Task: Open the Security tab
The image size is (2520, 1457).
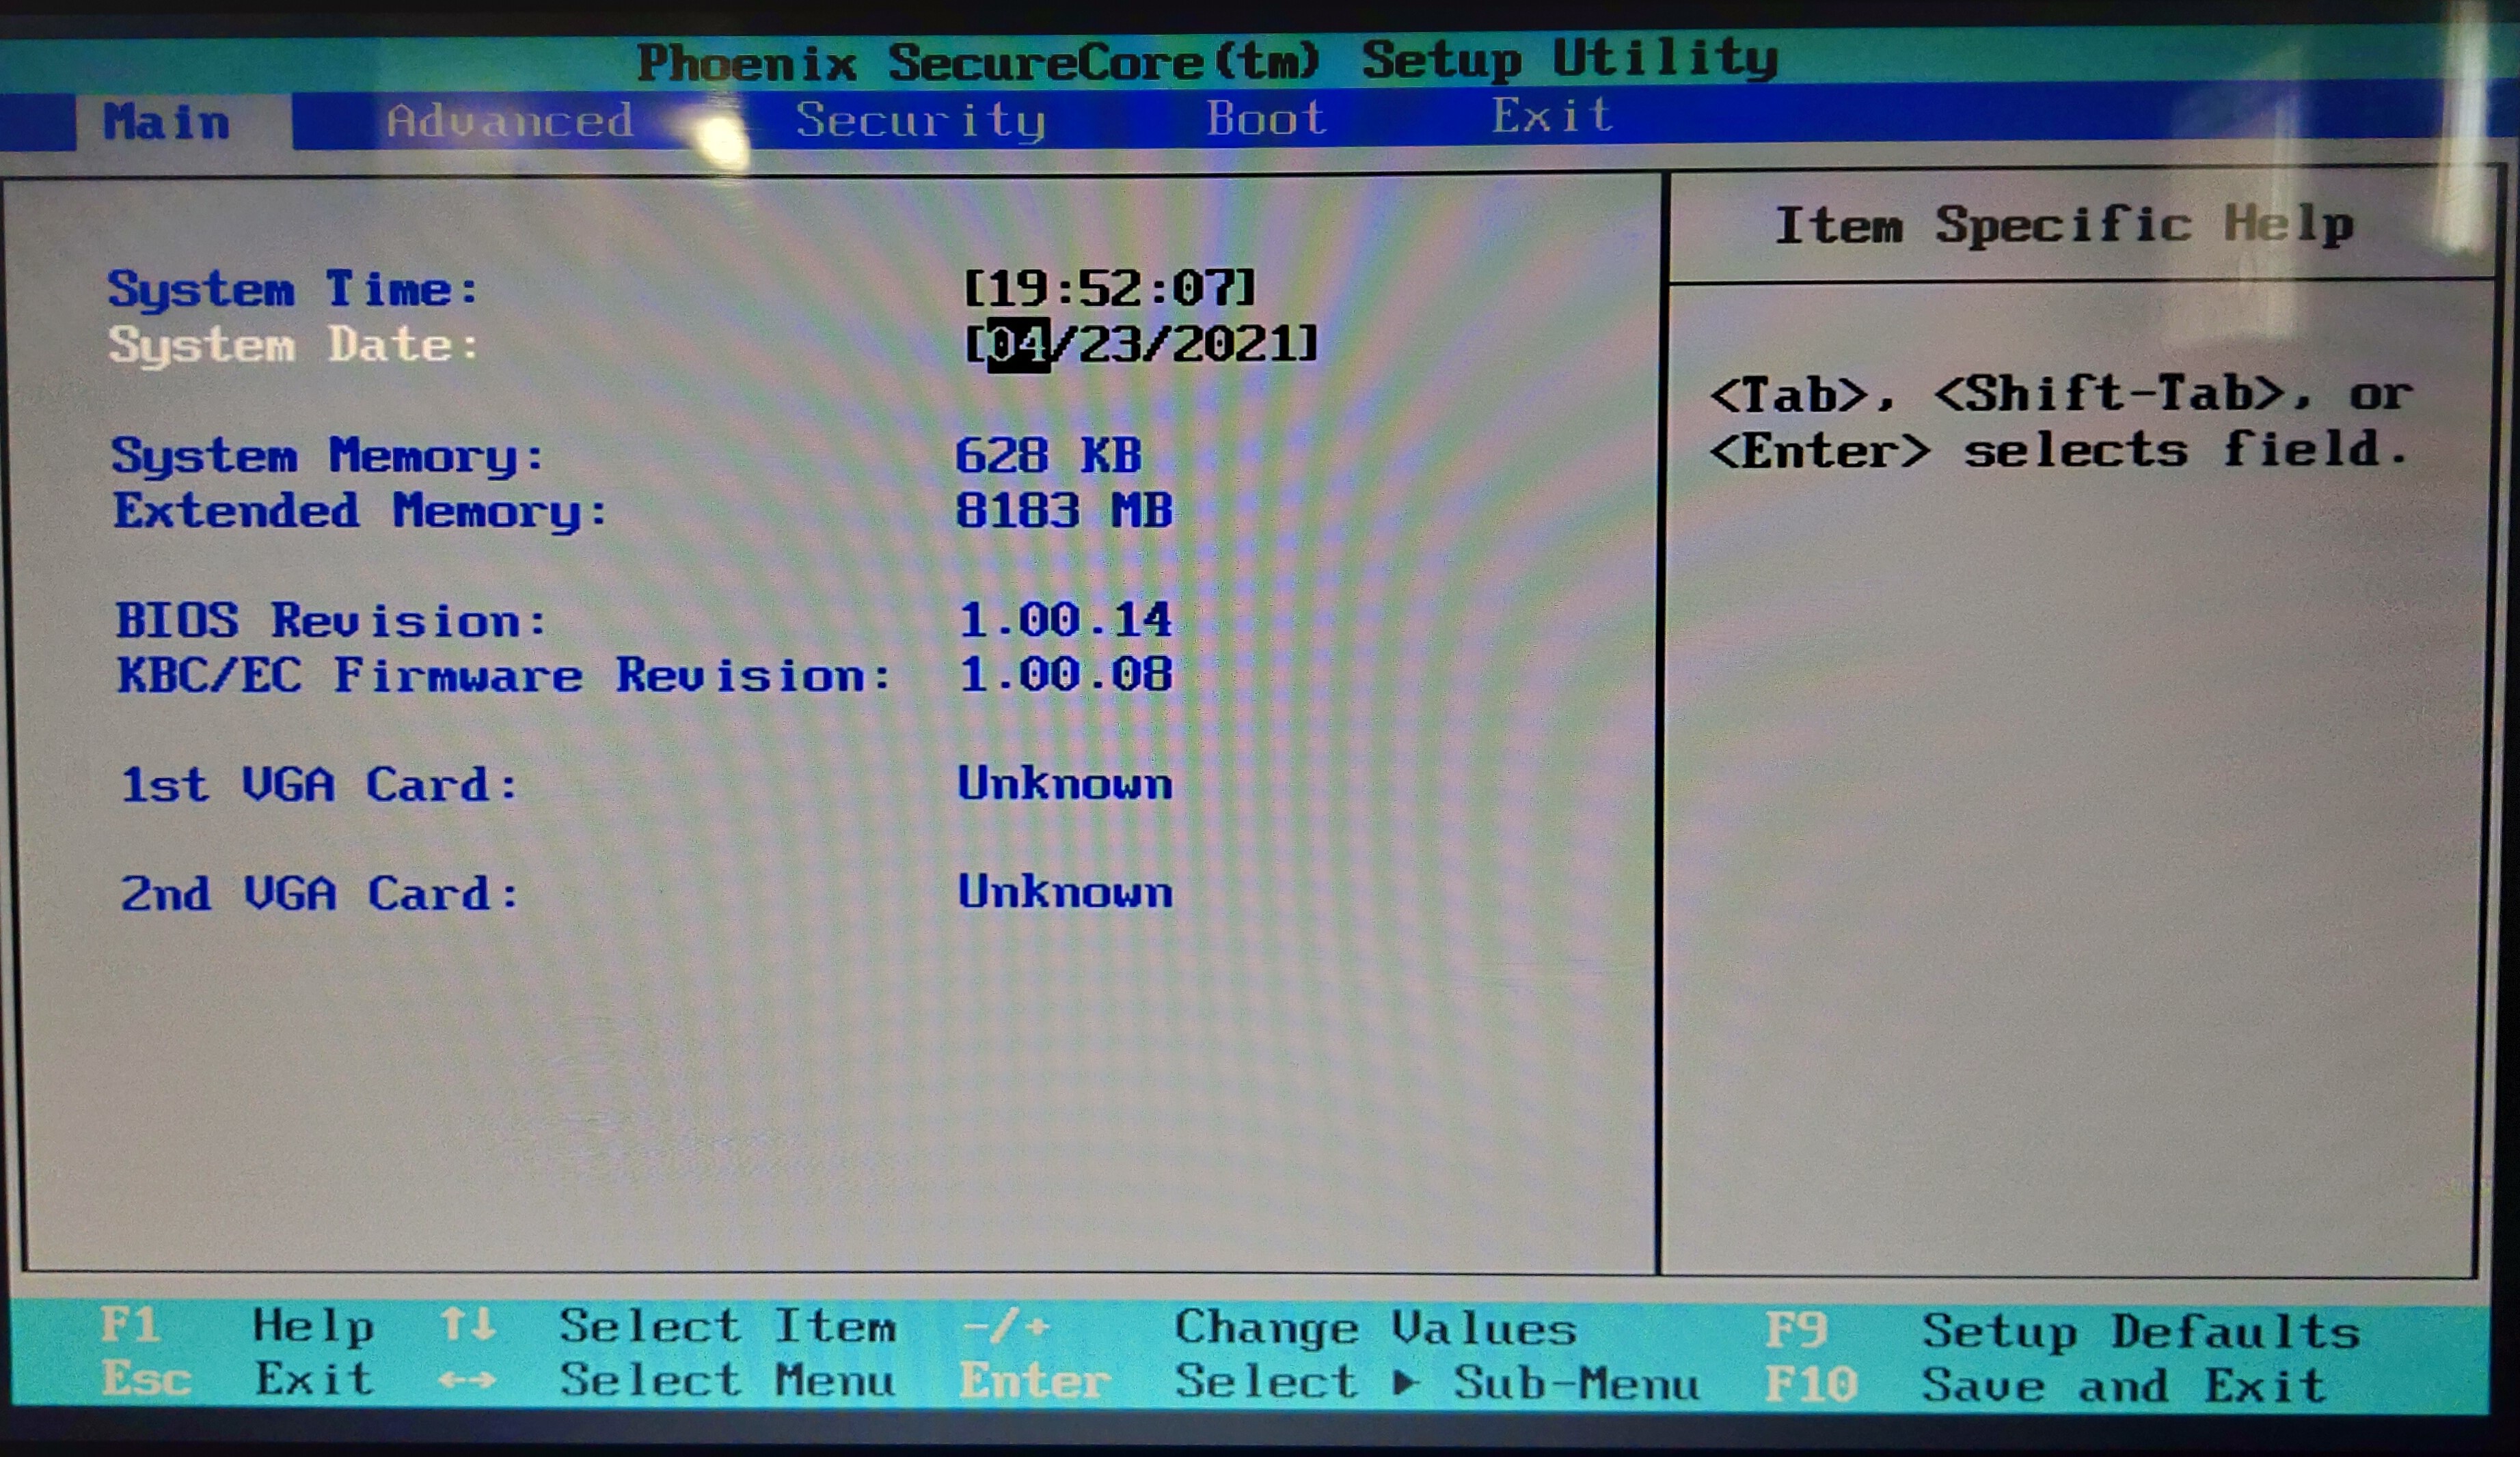Action: (x=920, y=121)
